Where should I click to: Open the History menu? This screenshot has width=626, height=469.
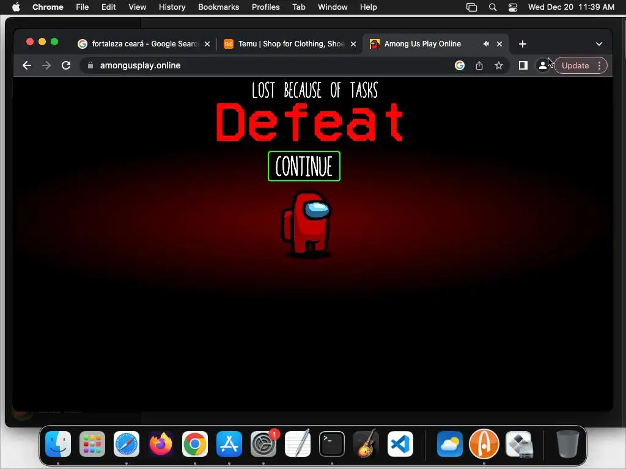click(x=172, y=7)
